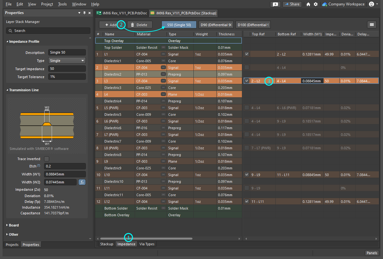Enable the Top Ref checkbox for L2
Screen dimensions: 383x259
tap(246, 67)
